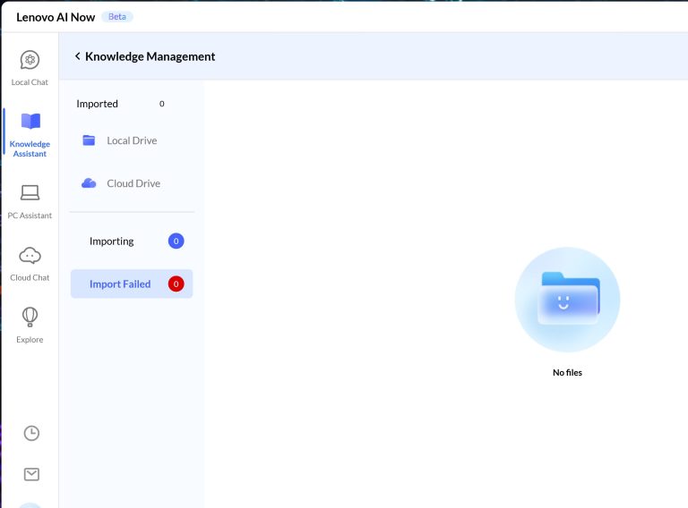
Task: Open the Cloud Drive text label
Action: (x=133, y=183)
